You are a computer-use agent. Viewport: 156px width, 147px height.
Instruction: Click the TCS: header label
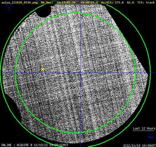[141, 3]
